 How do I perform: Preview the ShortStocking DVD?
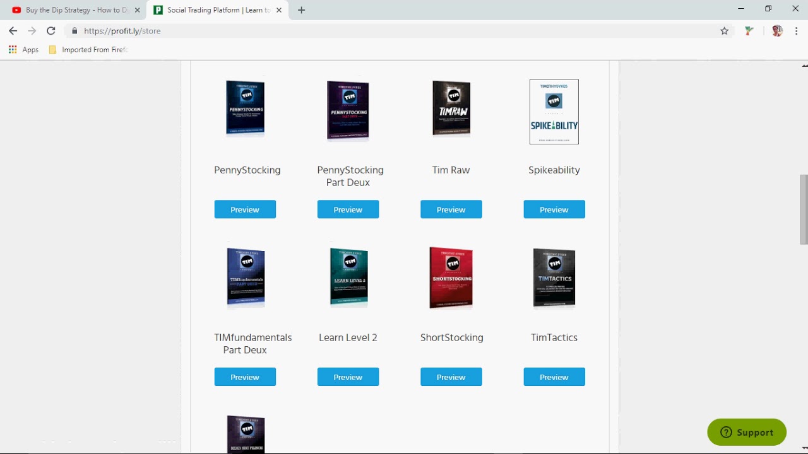tap(451, 377)
